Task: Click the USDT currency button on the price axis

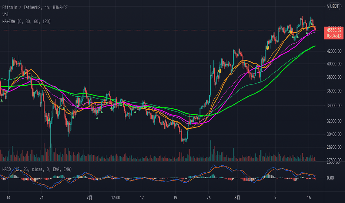Action: (334, 6)
